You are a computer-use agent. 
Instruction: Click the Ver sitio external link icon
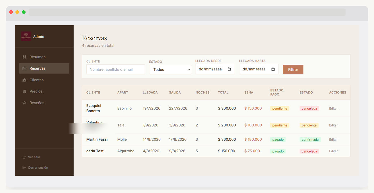coord(24,157)
